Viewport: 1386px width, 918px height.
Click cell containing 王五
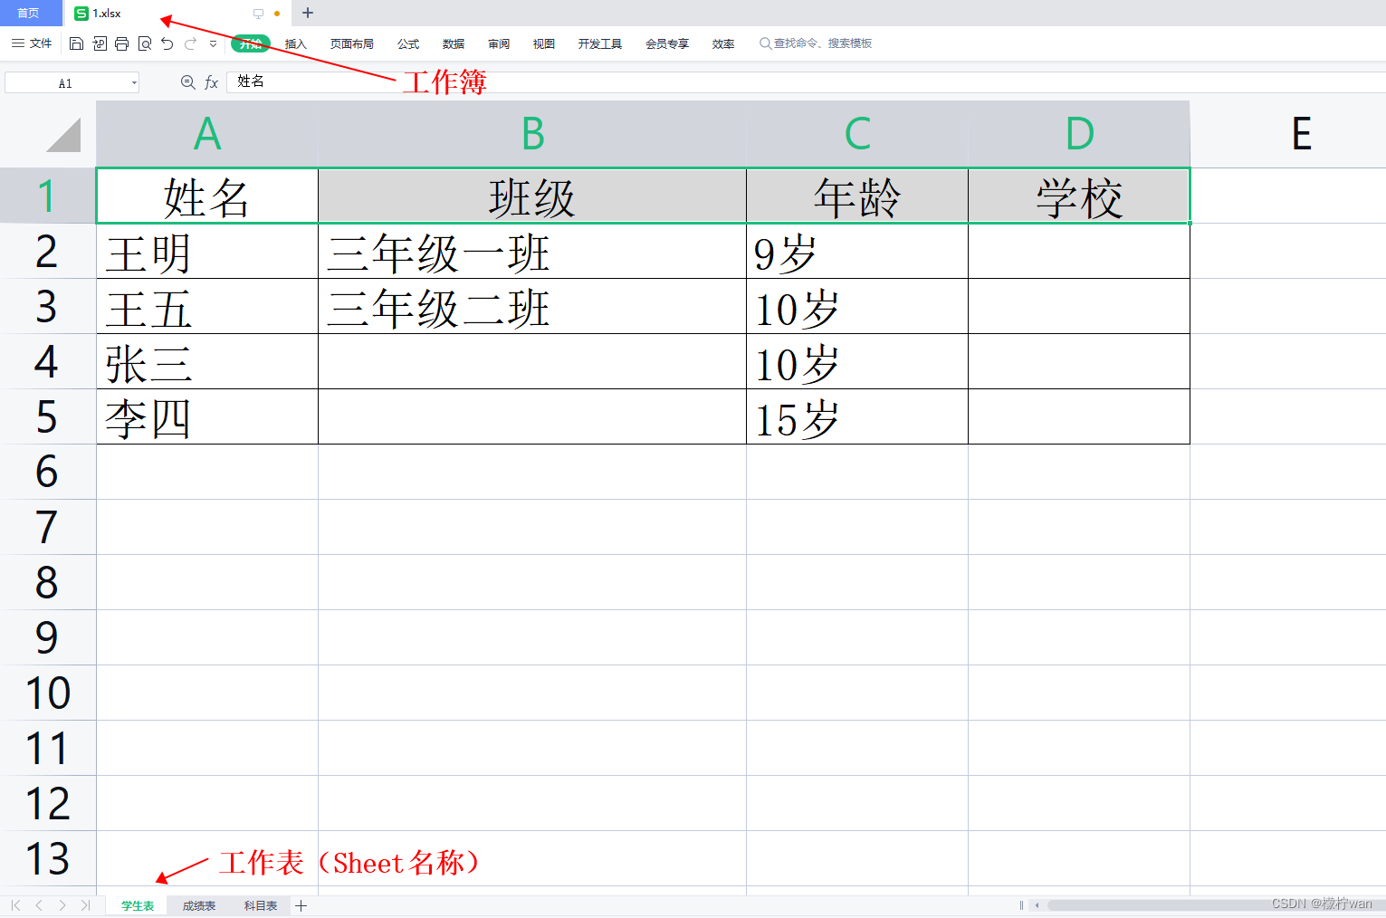tap(207, 306)
